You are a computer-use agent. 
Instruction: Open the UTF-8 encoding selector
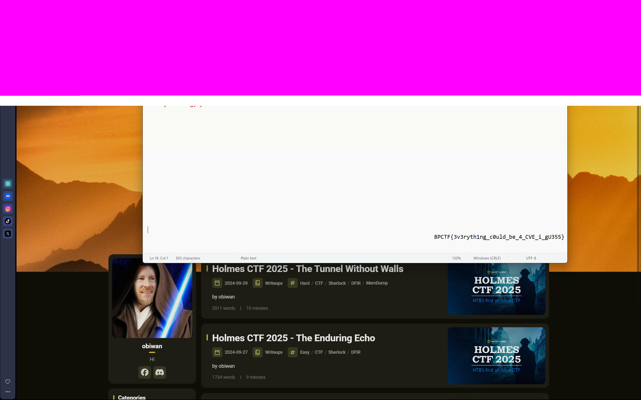[531, 258]
